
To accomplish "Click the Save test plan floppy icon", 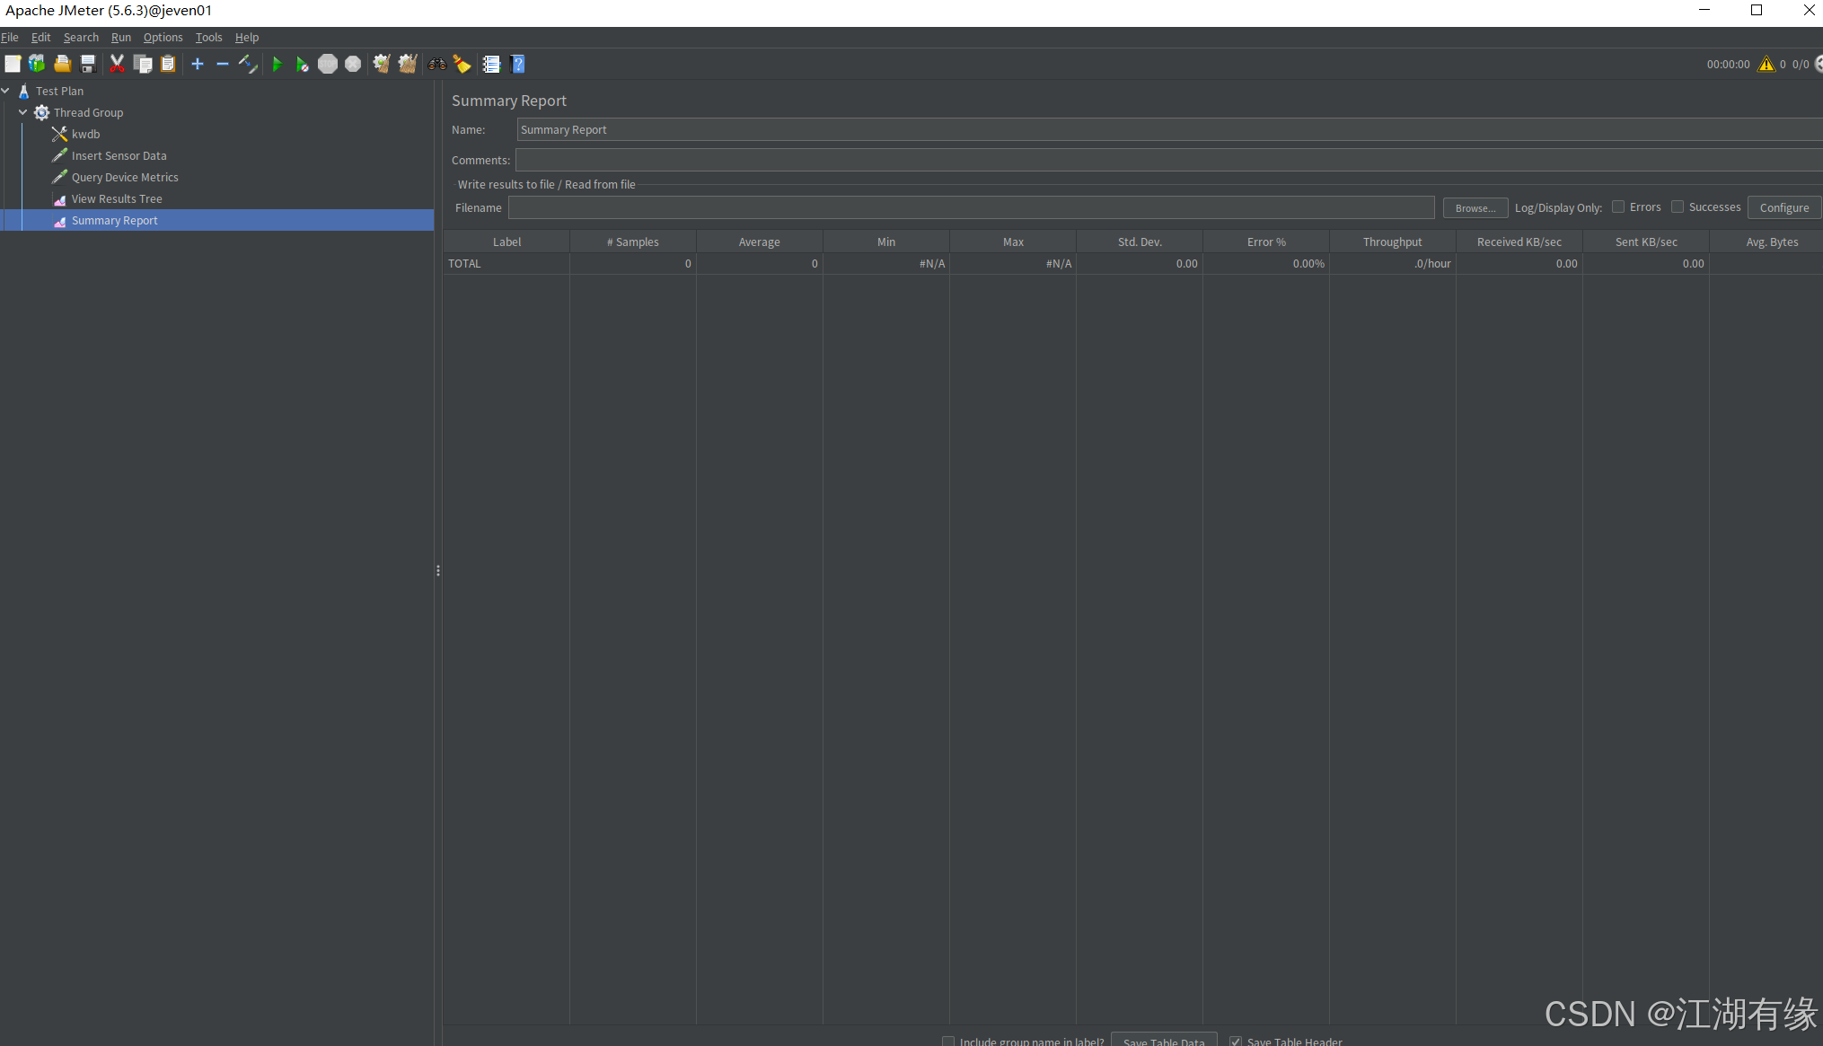I will (88, 64).
